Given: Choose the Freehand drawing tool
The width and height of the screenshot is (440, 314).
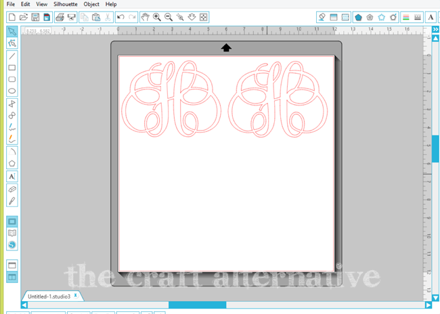Looking at the screenshot, I should [x=12, y=127].
